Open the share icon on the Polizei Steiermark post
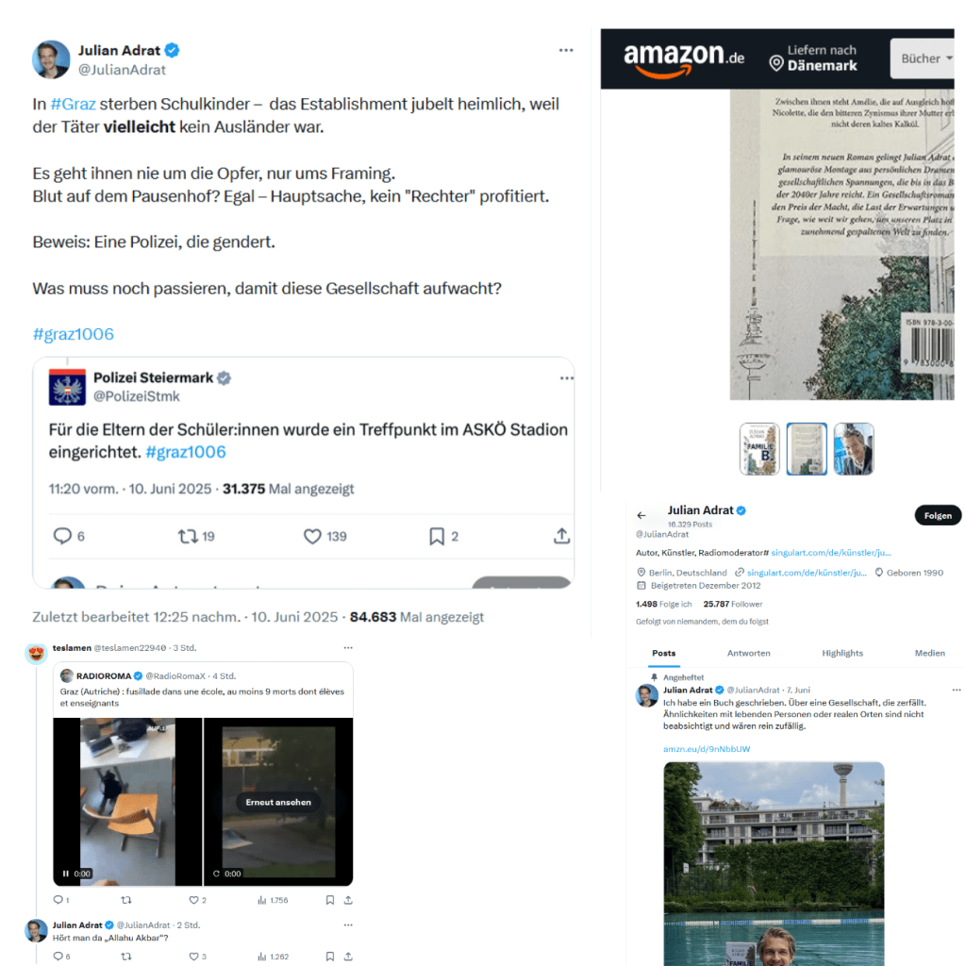966x966 pixels. (x=561, y=536)
